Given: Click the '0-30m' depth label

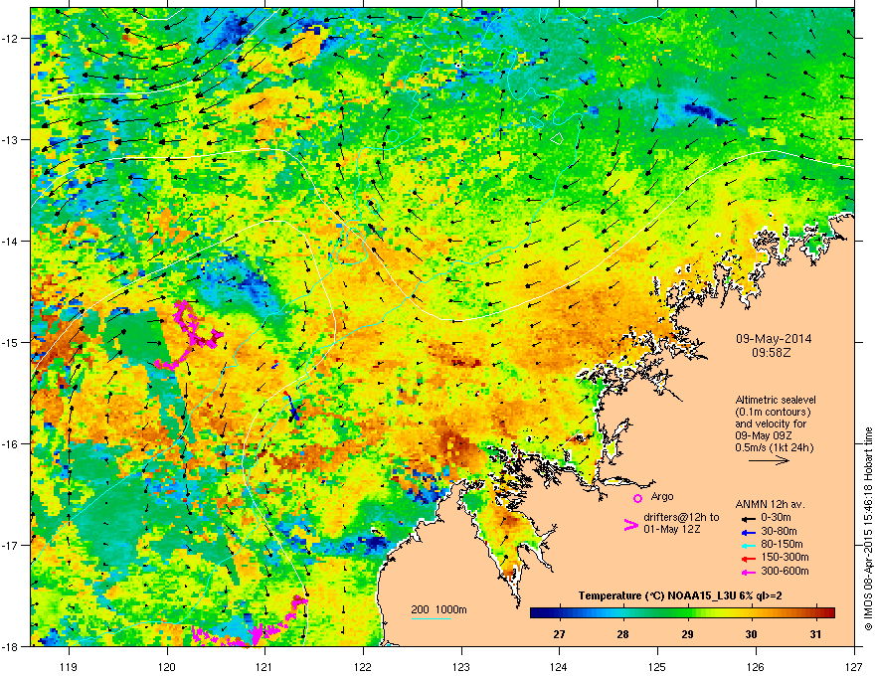Looking at the screenshot, I should 776,518.
